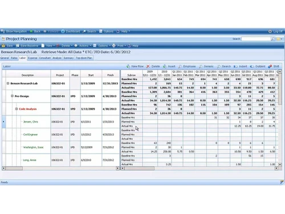Collapse the Pre-Design tree node

12,96
